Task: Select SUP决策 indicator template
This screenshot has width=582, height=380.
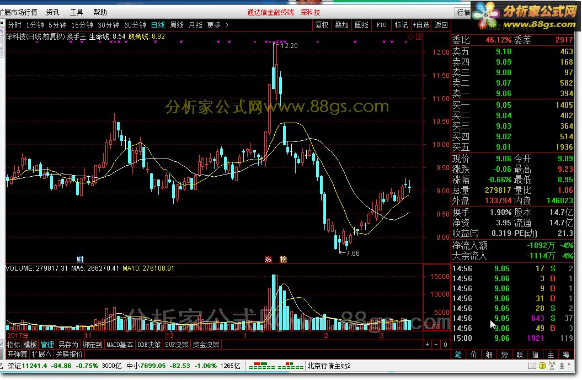Action: tap(177, 345)
